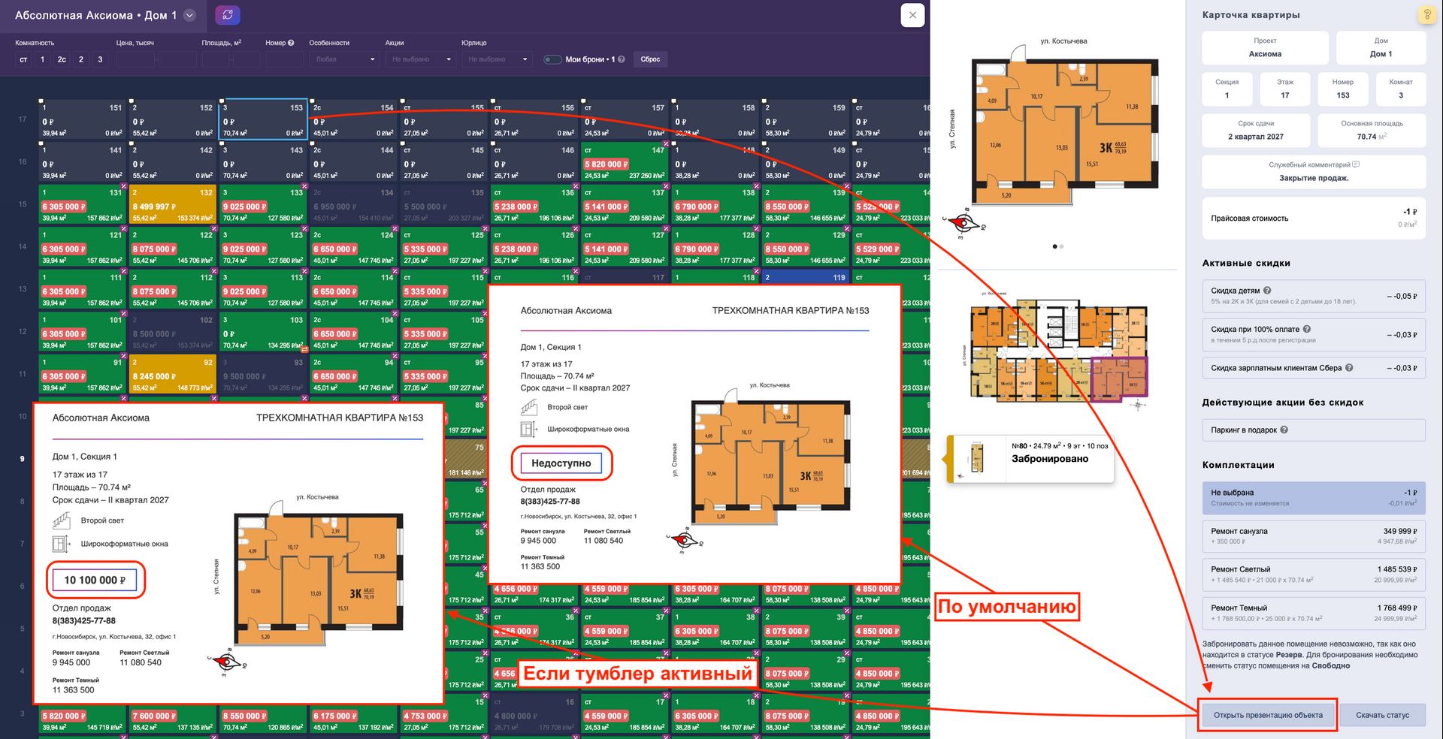The width and height of the screenshot is (1443, 739).
Task: Toggle the '2с' room count filter
Action: (62, 59)
